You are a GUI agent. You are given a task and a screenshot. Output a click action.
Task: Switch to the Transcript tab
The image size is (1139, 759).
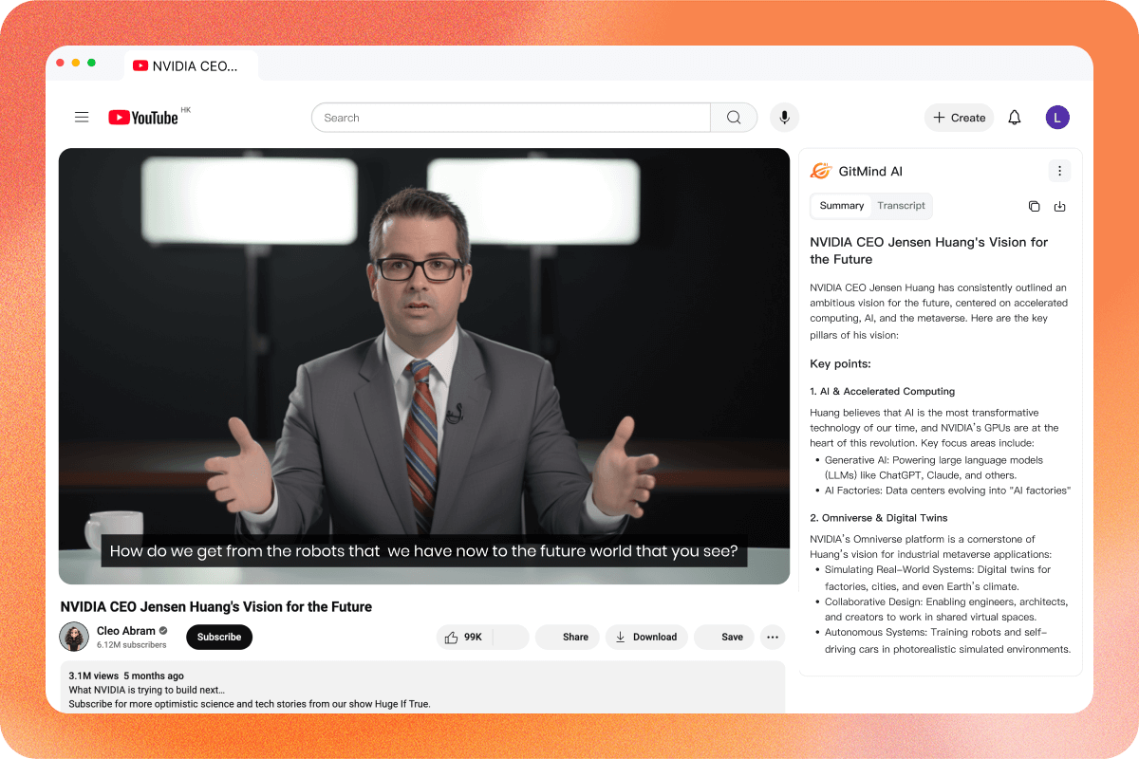click(901, 206)
